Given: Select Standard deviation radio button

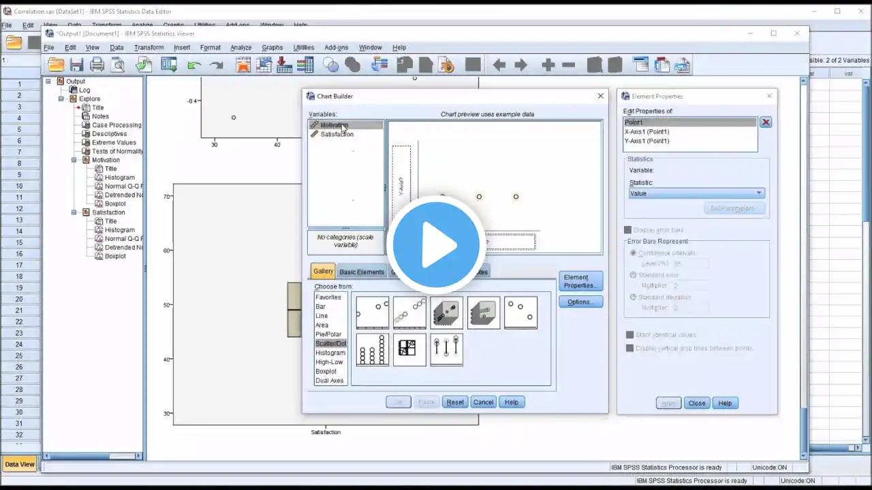Looking at the screenshot, I should [634, 297].
